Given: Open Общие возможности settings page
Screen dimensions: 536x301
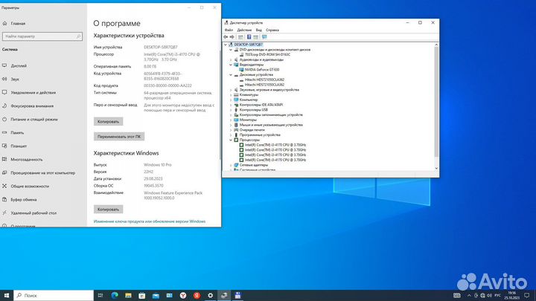Looking at the screenshot, I should (x=30, y=187).
